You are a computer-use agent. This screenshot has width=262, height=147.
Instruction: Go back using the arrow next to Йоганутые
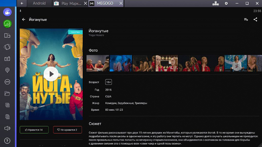(x=24, y=20)
